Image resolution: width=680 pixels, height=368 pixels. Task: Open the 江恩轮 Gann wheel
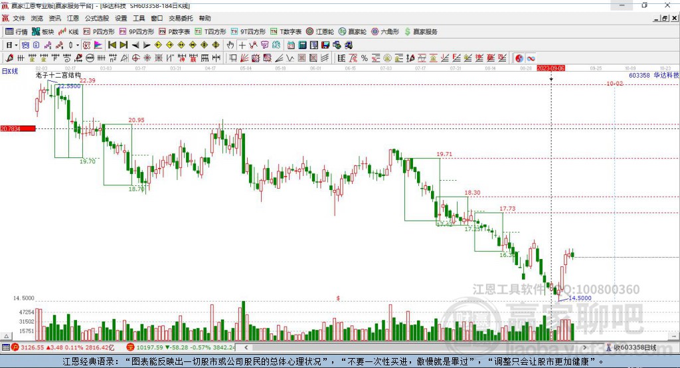click(320, 32)
